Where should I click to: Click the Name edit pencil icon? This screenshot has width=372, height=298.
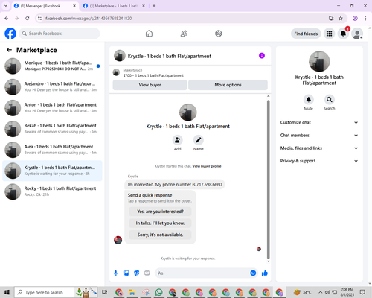(x=199, y=140)
